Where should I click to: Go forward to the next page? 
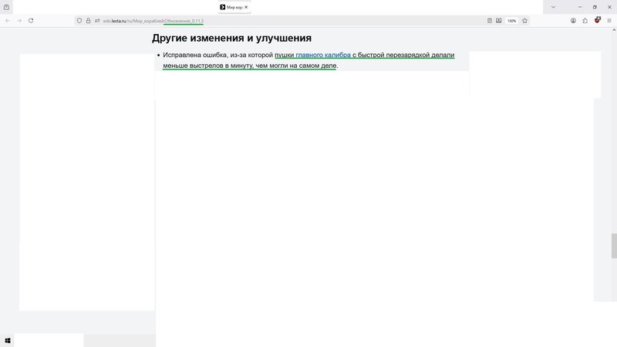pyautogui.click(x=19, y=21)
